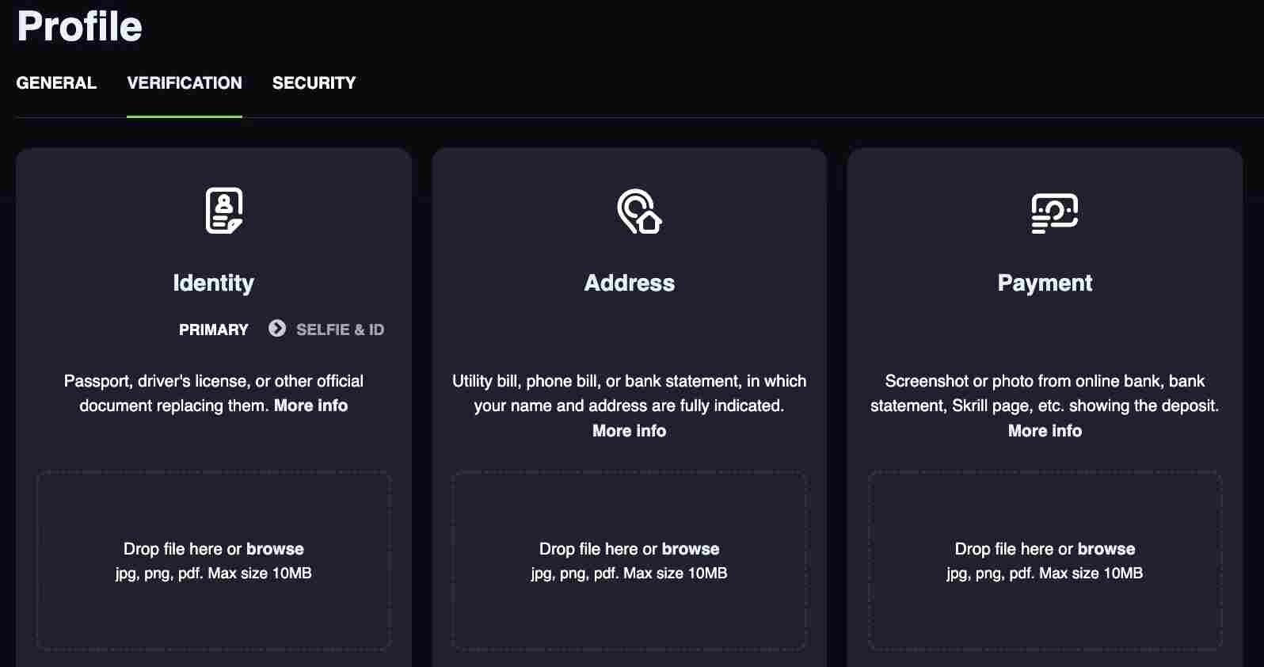Screen dimensions: 1264x667
Task: Click the Identity card heading
Action: [x=214, y=284]
